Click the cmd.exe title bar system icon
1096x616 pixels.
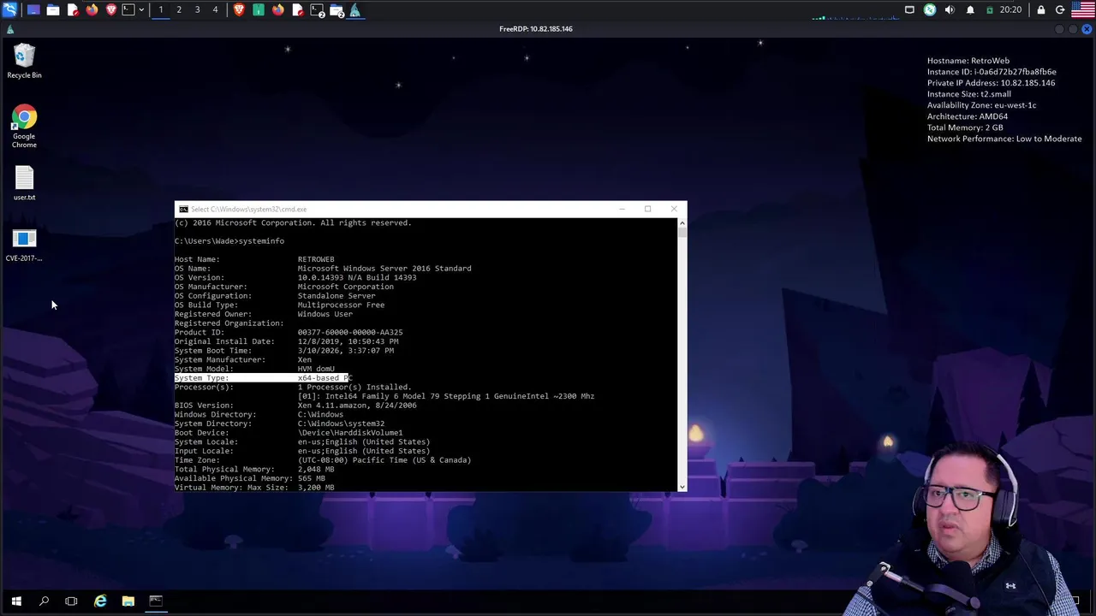[x=183, y=209]
